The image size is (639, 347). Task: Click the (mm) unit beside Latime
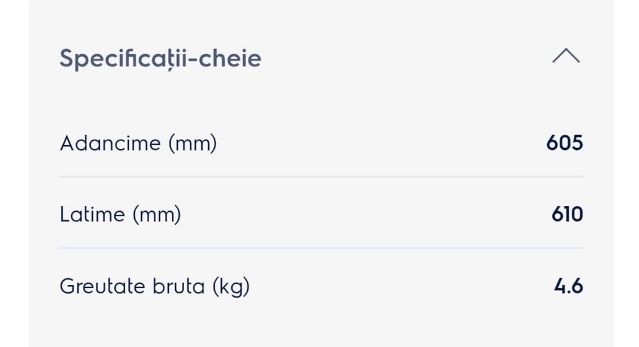click(157, 214)
